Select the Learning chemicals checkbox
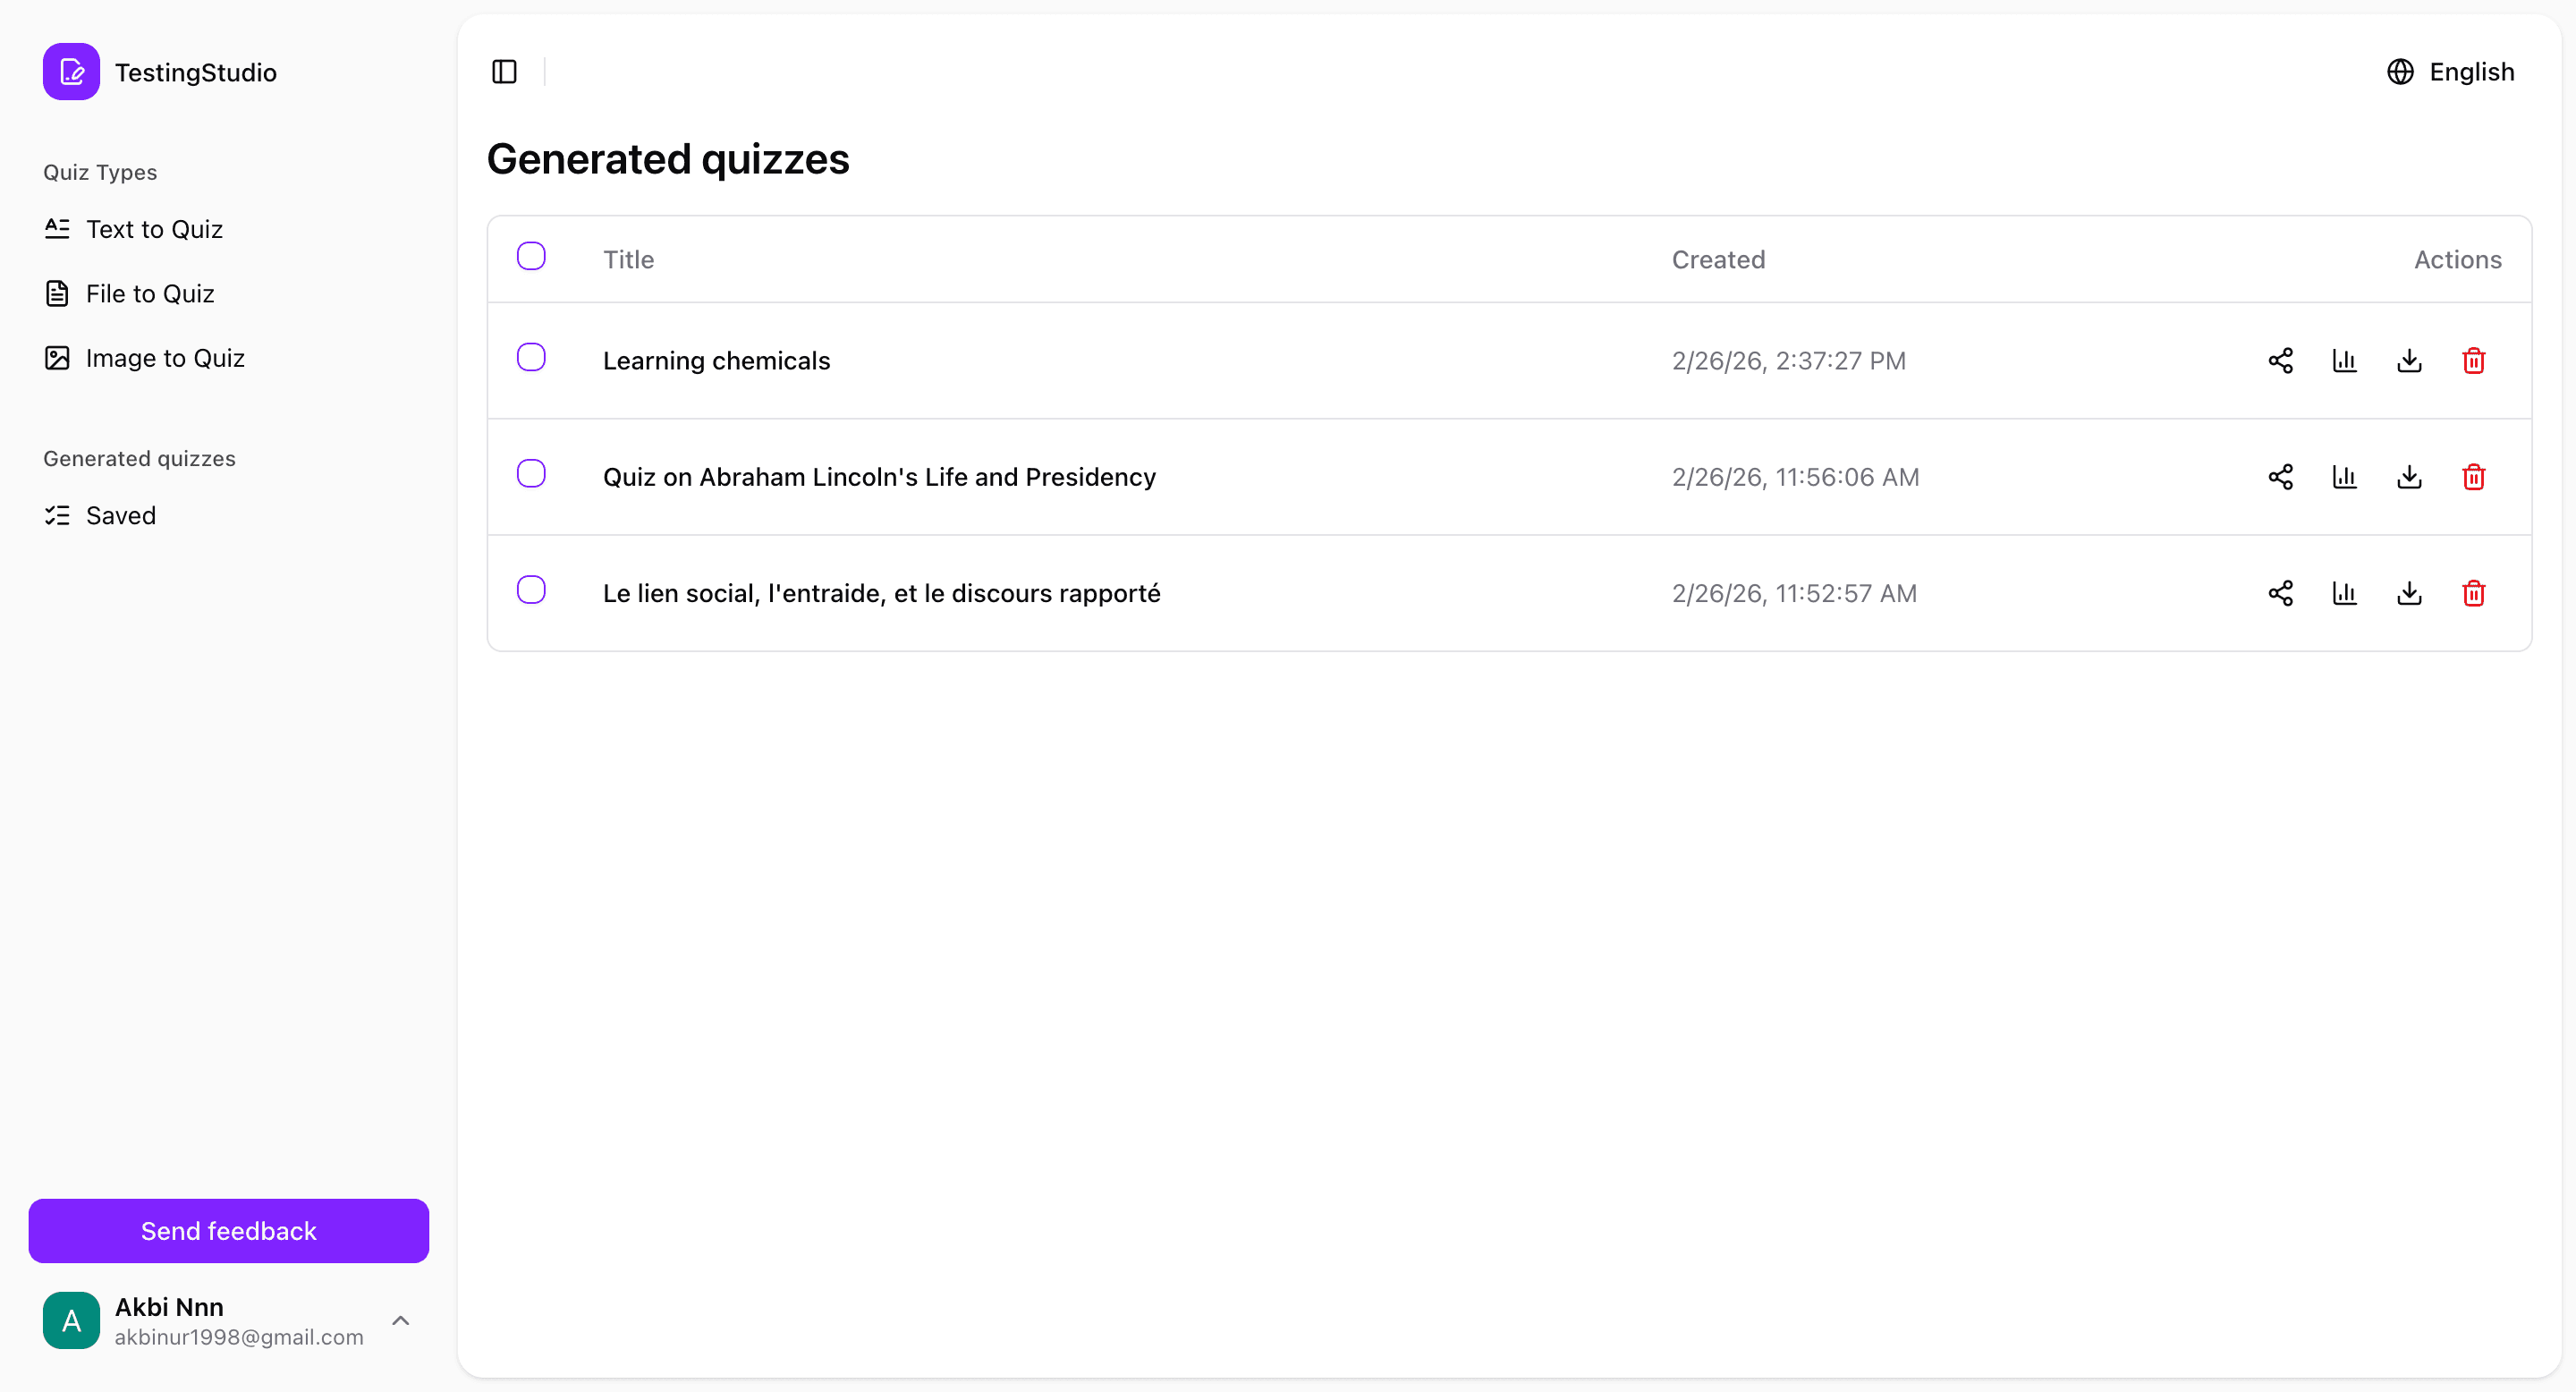This screenshot has width=2576, height=1392. (x=531, y=357)
